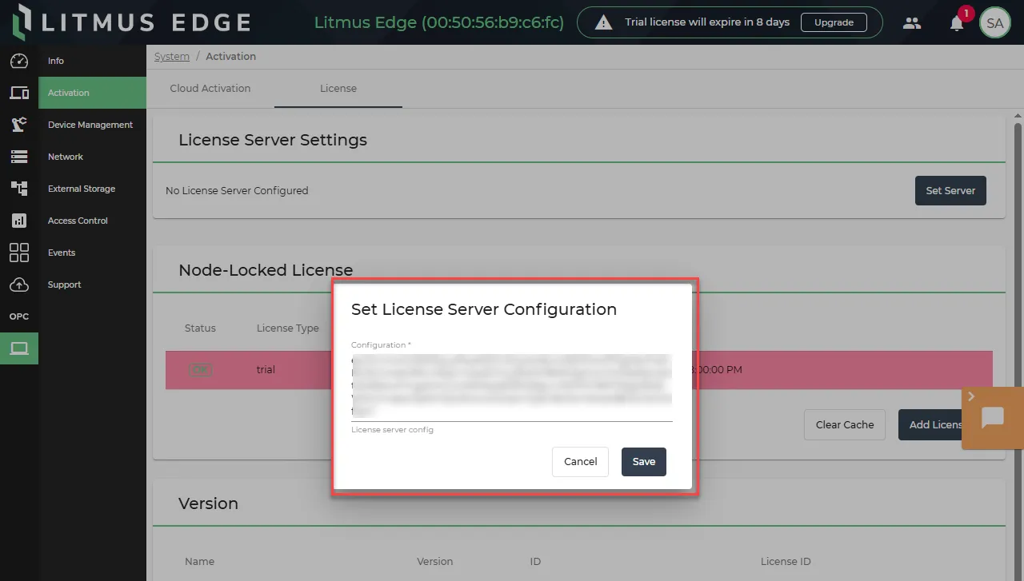Click the Set Server button
Viewport: 1024px width, 581px height.
point(950,191)
